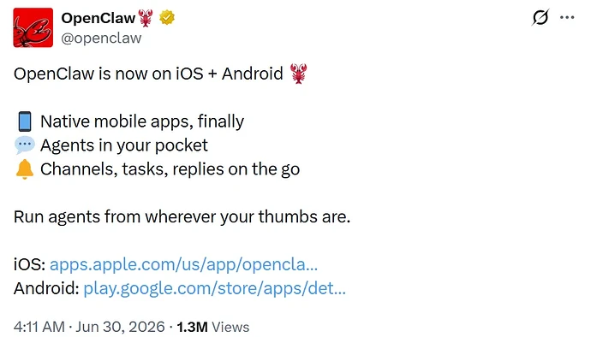This screenshot has height=337, width=591.
Task: Click the 'Run agents from wherever' sentence
Action: pyautogui.click(x=182, y=217)
